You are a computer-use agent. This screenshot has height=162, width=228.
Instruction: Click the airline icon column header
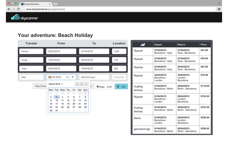click(143, 45)
